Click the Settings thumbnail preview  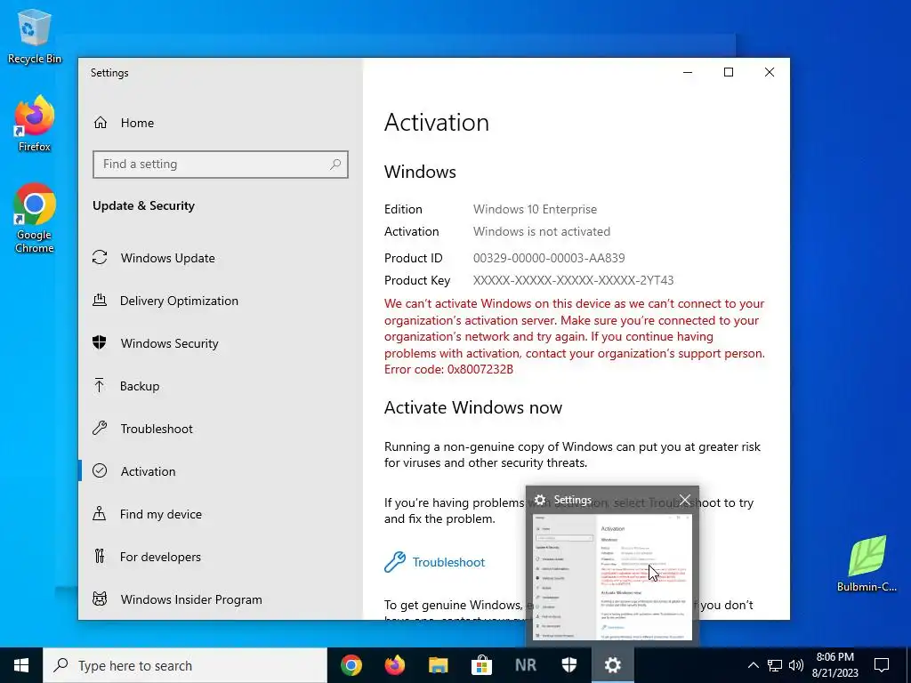coord(612,576)
